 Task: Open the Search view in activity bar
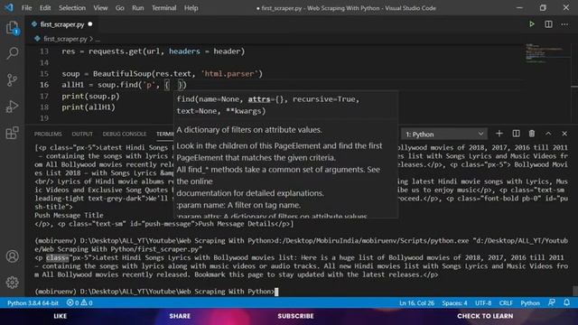click(12, 54)
